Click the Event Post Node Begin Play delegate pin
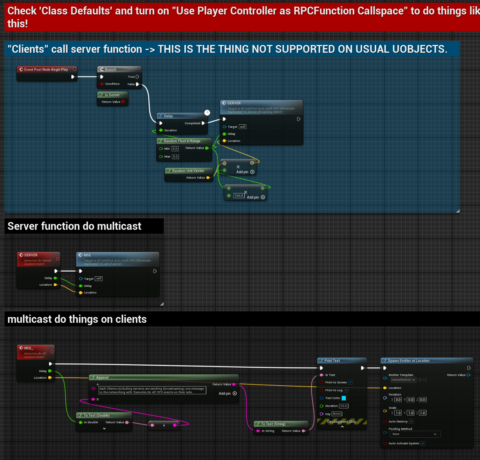The image size is (480, 460). [x=75, y=69]
